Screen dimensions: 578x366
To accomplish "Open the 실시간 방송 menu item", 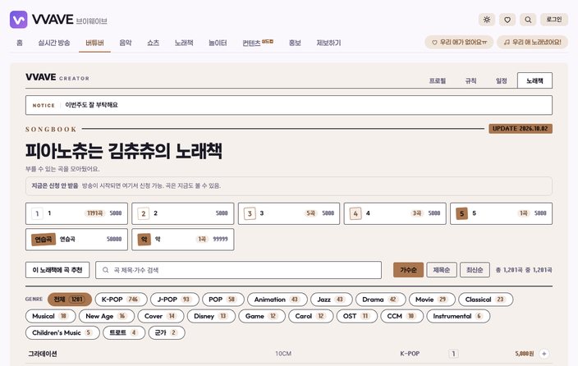I will 54,43.
